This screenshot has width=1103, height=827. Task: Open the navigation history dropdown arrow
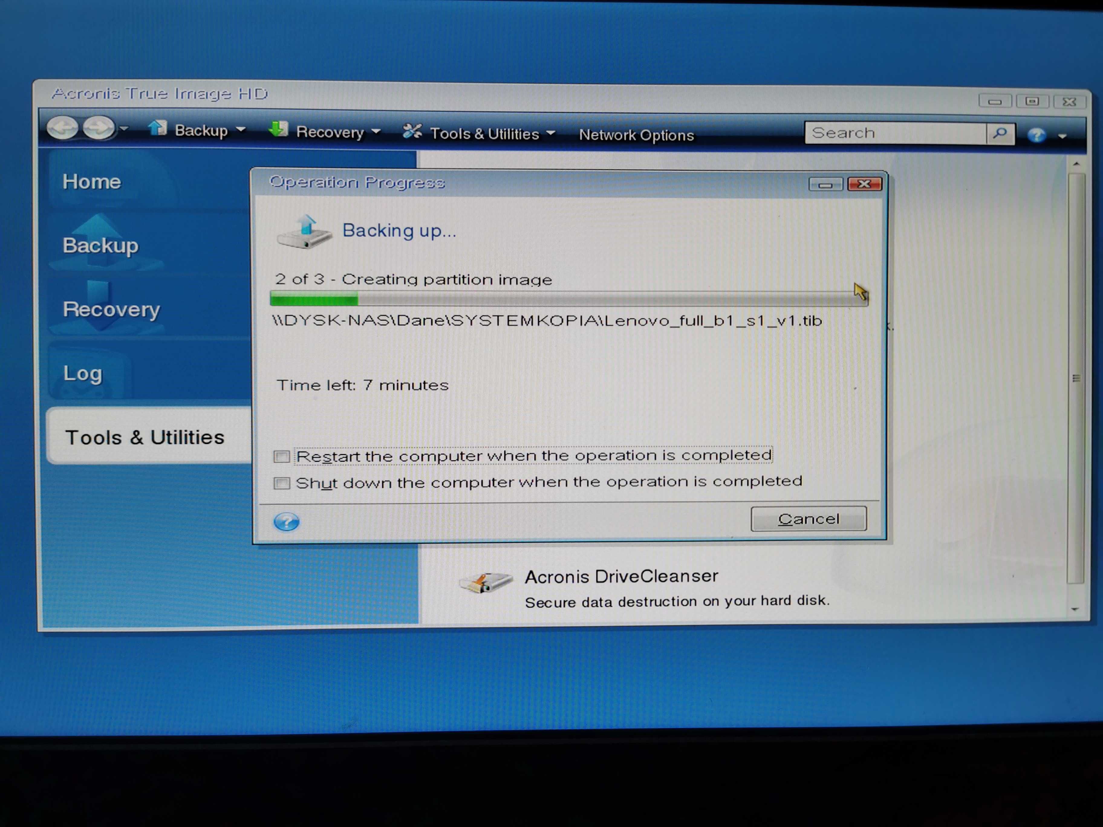(124, 128)
